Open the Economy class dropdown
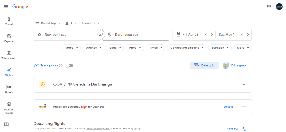The width and height of the screenshot is (286, 132). point(91,23)
